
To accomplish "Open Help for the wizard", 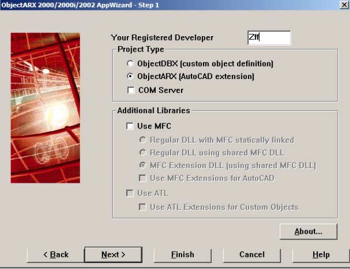I will [321, 255].
